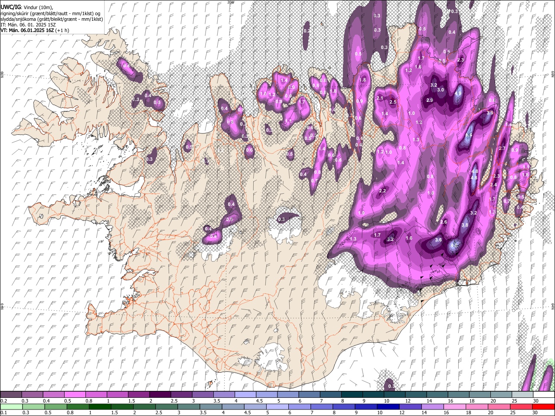Select darkest green rain swatch between 1 and 1.5
Image resolution: width=555 pixels, height=416 pixels.
(x=100, y=406)
